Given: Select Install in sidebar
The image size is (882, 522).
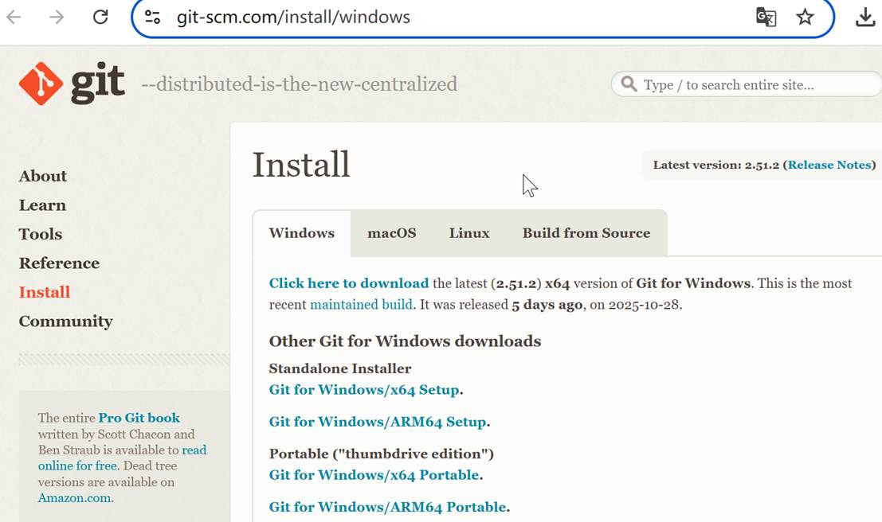Looking at the screenshot, I should coord(45,292).
